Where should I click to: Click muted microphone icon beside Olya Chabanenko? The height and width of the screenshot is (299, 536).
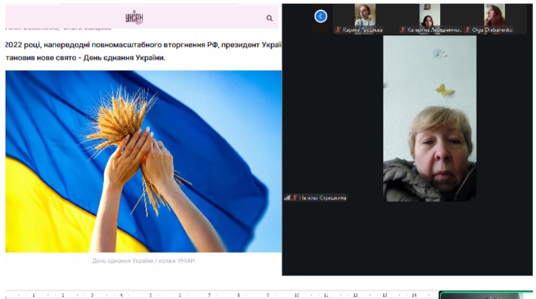467,30
